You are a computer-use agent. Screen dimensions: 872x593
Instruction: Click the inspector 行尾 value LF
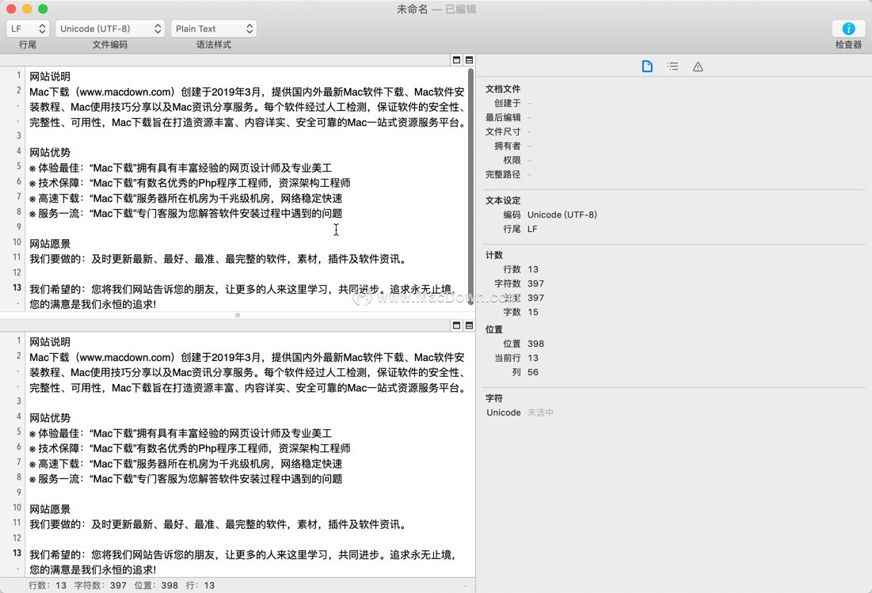click(x=532, y=229)
